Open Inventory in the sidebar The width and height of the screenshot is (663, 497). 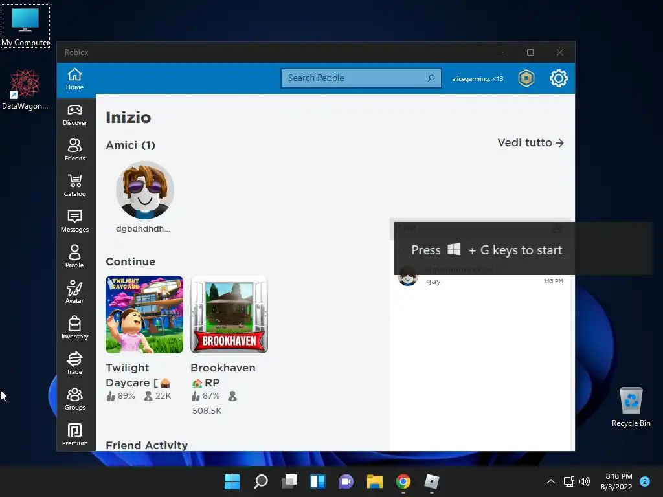coord(75,328)
